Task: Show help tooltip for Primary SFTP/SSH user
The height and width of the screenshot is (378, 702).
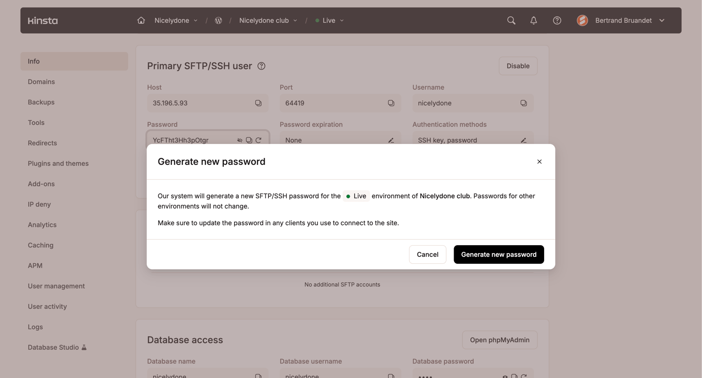Action: pos(261,66)
